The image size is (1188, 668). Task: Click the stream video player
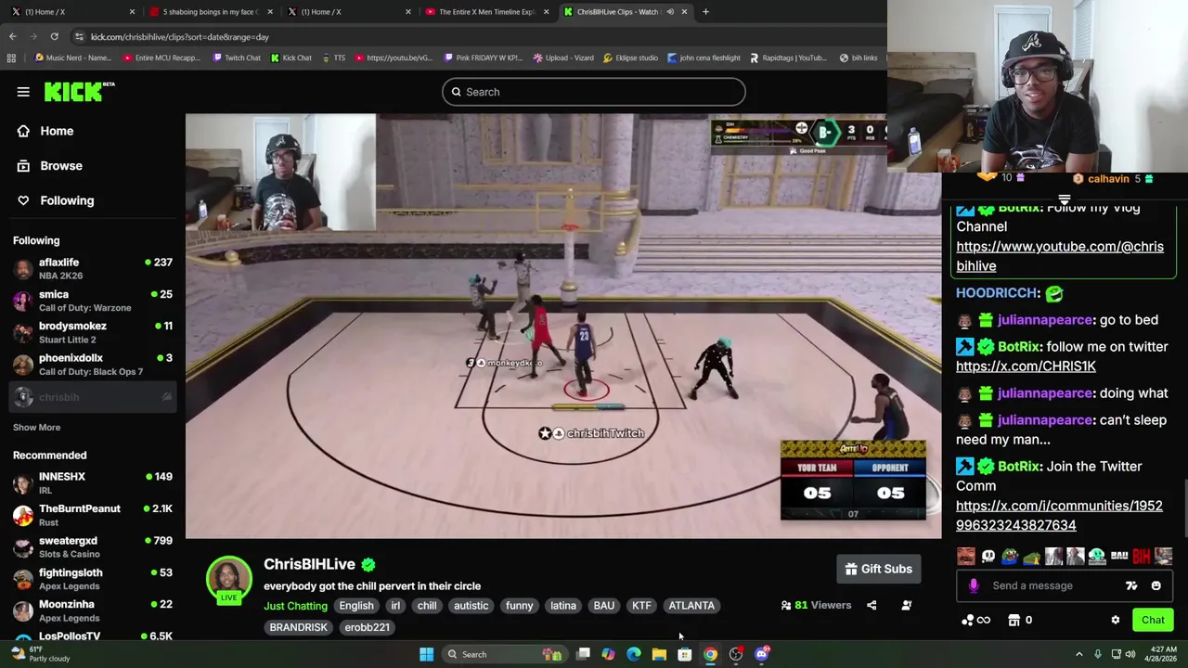563,326
